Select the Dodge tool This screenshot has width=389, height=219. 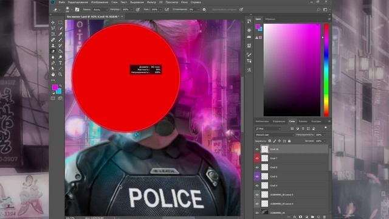pos(60,57)
